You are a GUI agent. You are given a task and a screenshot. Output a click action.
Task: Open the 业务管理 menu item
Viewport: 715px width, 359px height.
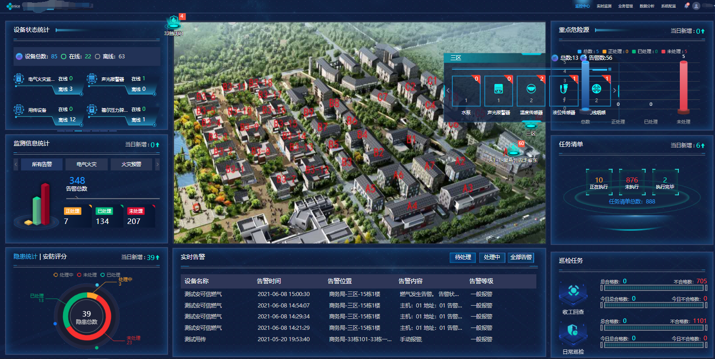pos(625,6)
